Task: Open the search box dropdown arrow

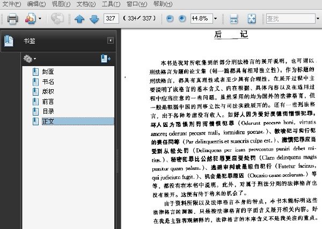Action: pyautogui.click(x=318, y=18)
